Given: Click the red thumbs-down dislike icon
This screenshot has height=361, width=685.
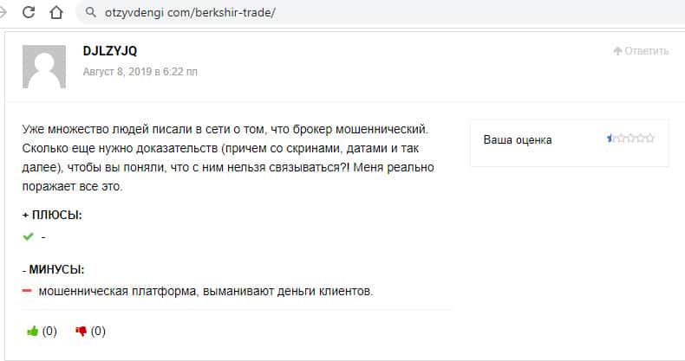Looking at the screenshot, I should (x=82, y=331).
